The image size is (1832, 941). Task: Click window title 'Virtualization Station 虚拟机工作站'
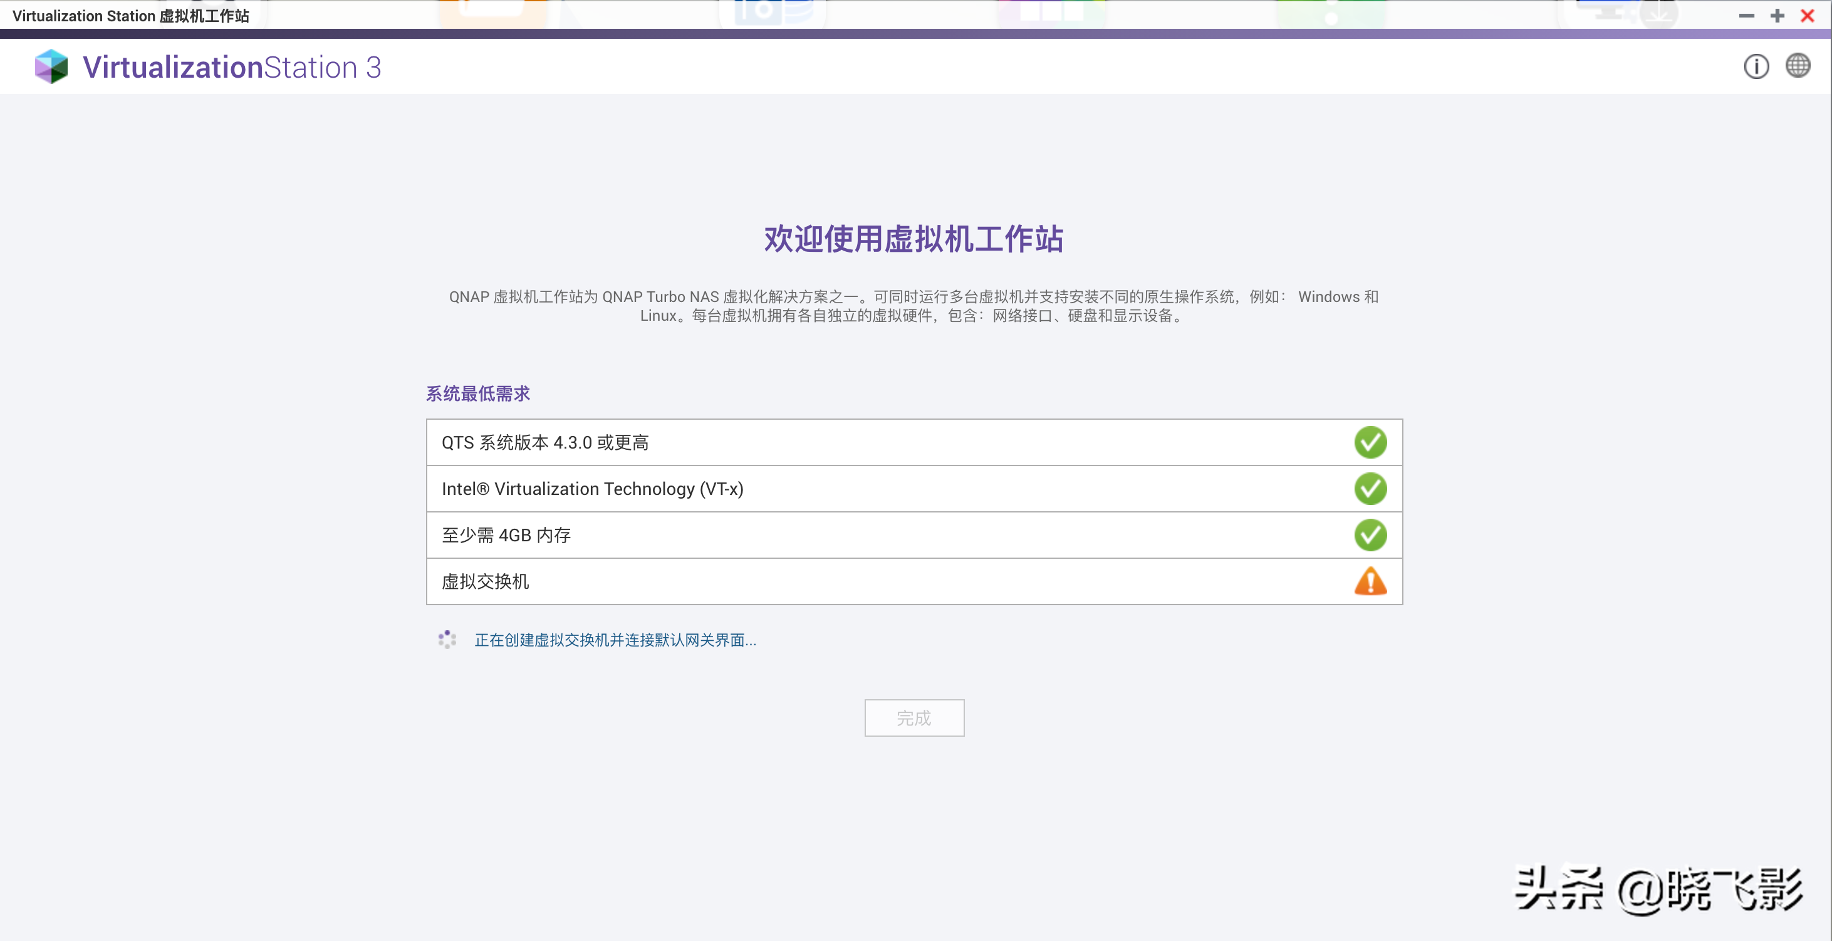click(x=131, y=16)
